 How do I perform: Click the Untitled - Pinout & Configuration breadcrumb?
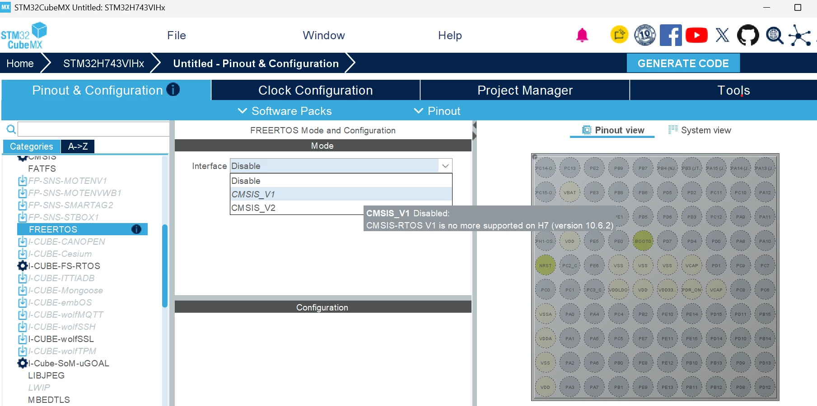click(x=256, y=64)
